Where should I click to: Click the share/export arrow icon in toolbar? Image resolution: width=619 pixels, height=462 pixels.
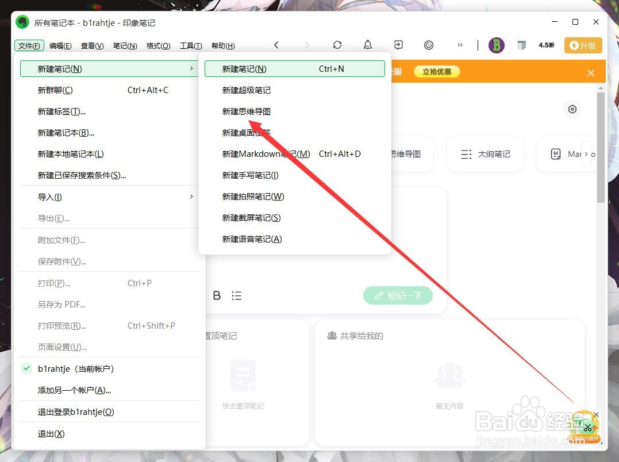click(x=398, y=45)
